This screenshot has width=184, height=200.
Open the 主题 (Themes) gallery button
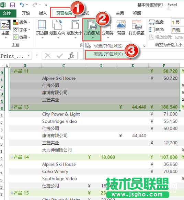coord(5,29)
